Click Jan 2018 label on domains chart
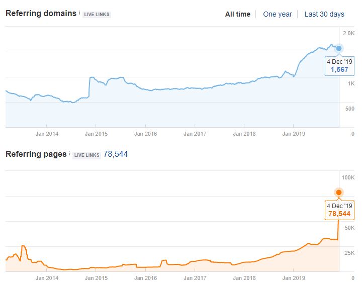 point(244,134)
